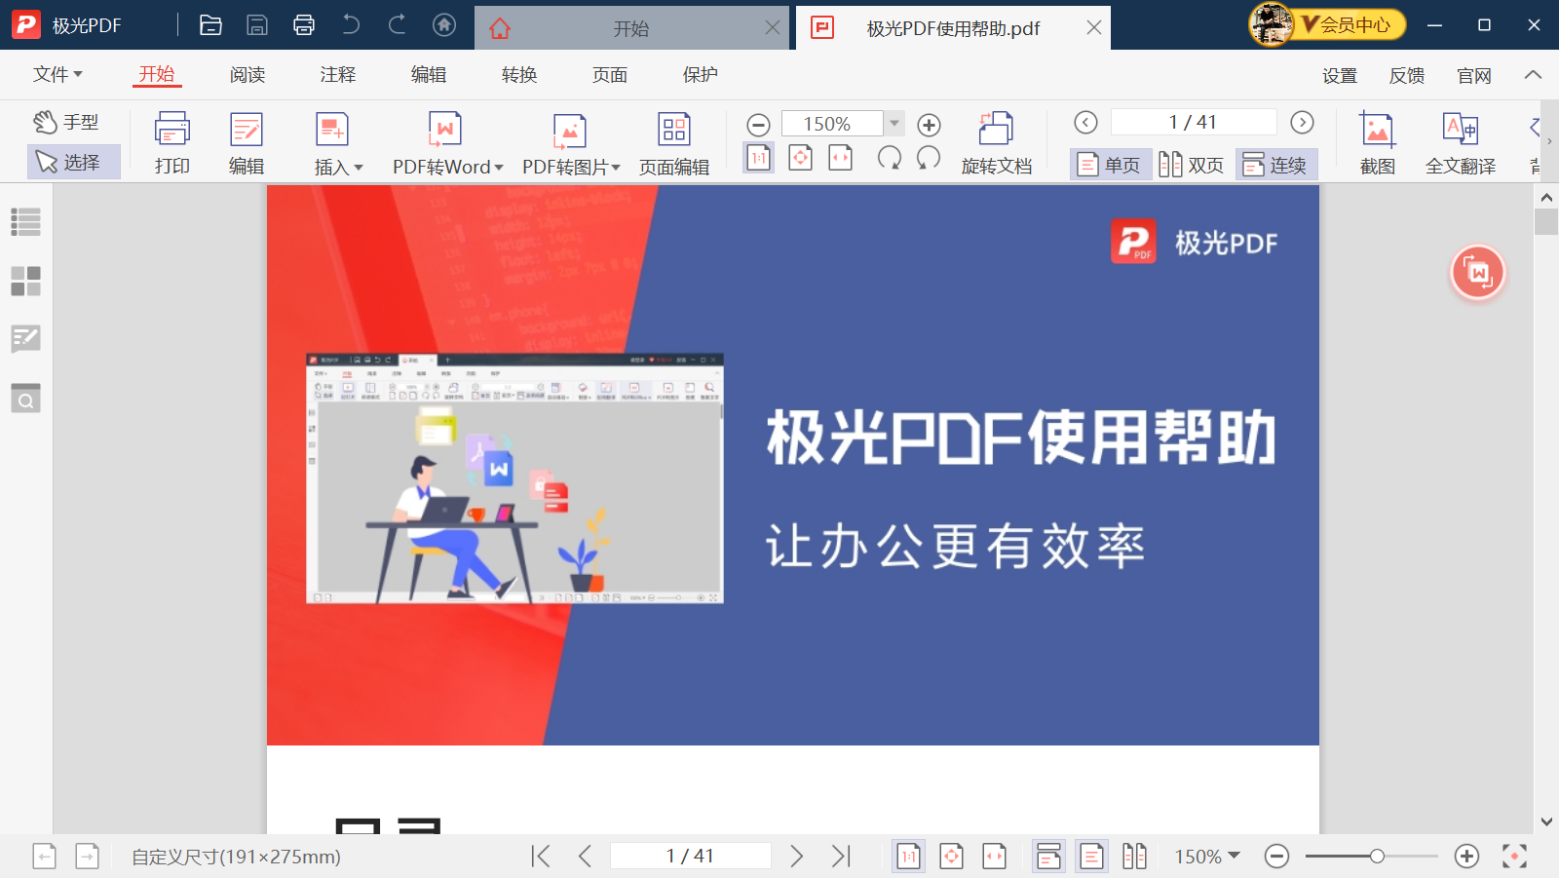Enable the 手型 hand tool

[x=66, y=122]
